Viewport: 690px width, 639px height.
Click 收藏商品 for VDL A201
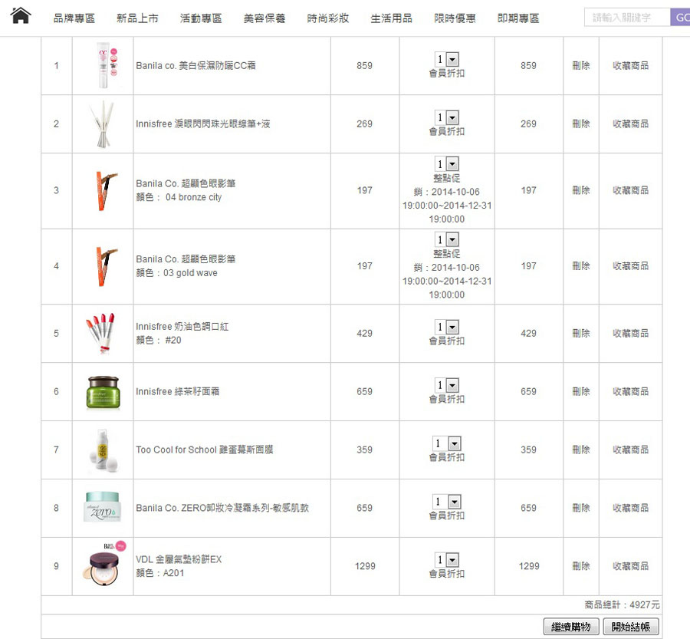tap(631, 566)
